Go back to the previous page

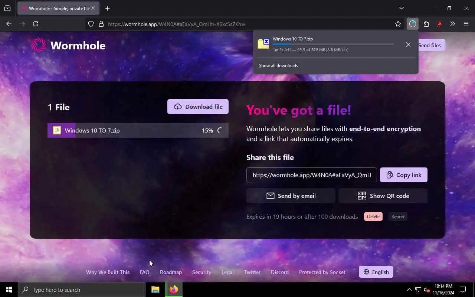(9, 24)
